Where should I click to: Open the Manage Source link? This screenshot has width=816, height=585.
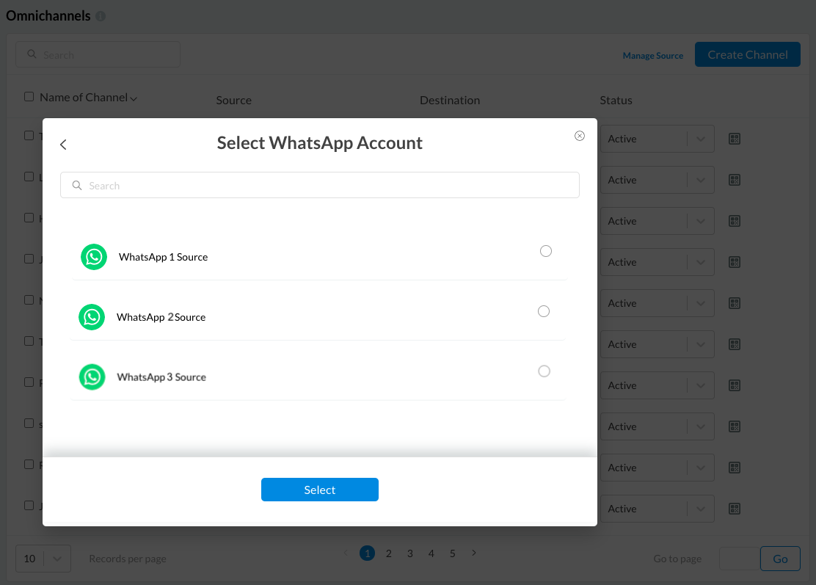[652, 56]
